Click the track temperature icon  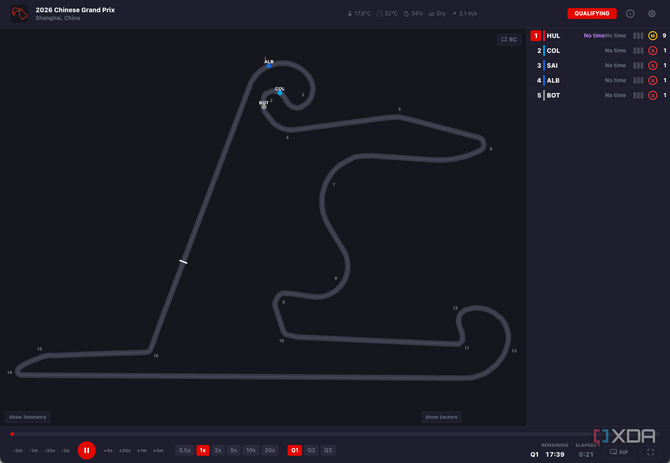click(380, 14)
